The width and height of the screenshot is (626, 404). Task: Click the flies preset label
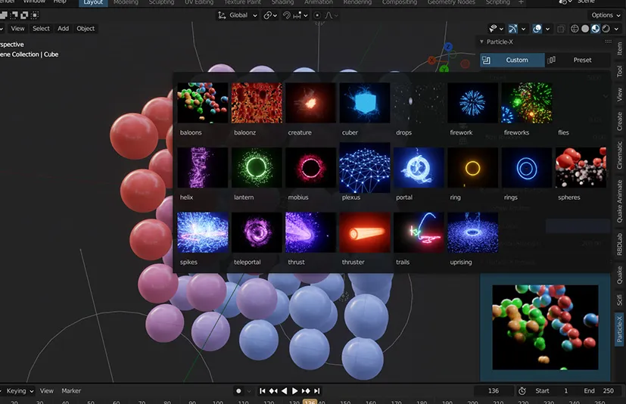(x=563, y=132)
